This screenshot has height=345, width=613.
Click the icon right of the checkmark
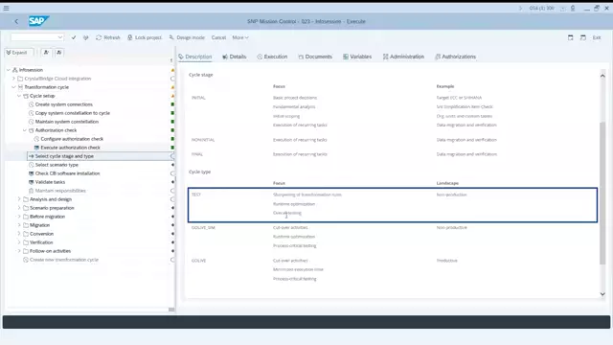click(x=86, y=37)
